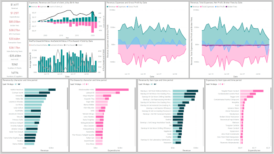Click the # Purchased legend entry
The image size is (274, 154).
point(69,45)
